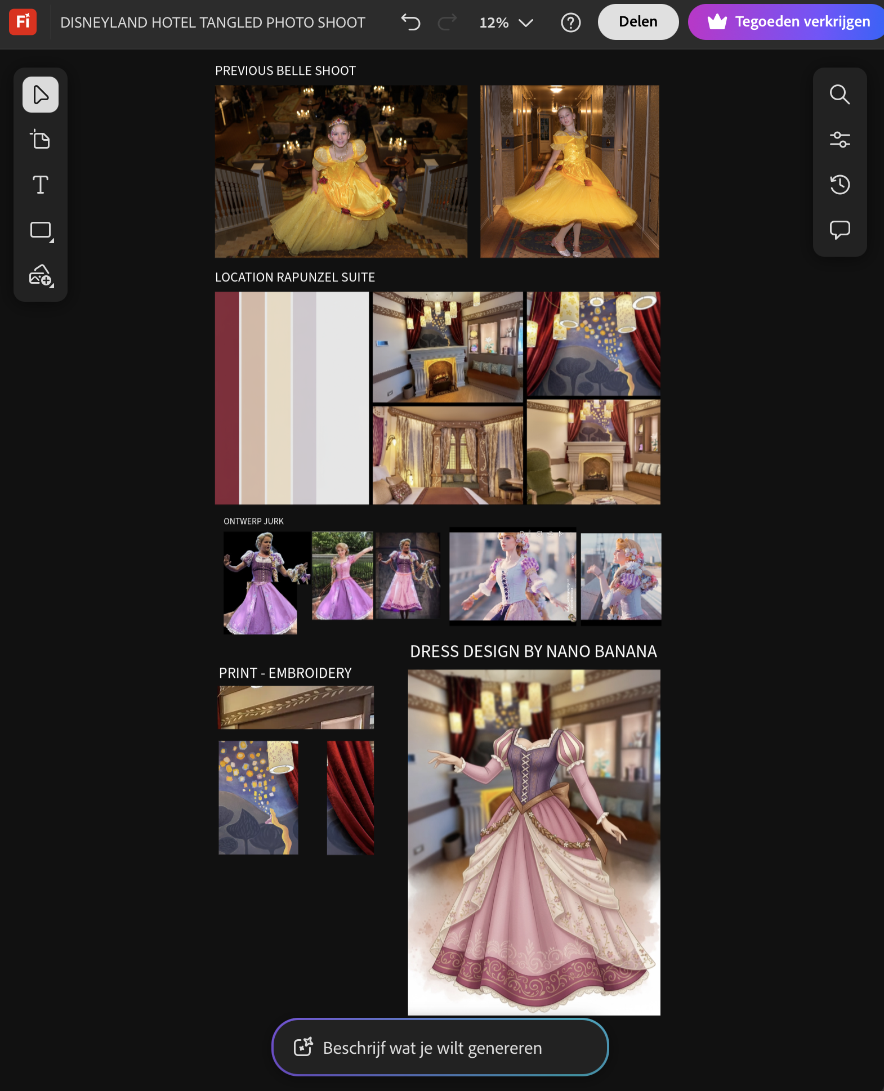Select the LOCATION RAPUNZEL SUITE label

pyautogui.click(x=295, y=278)
